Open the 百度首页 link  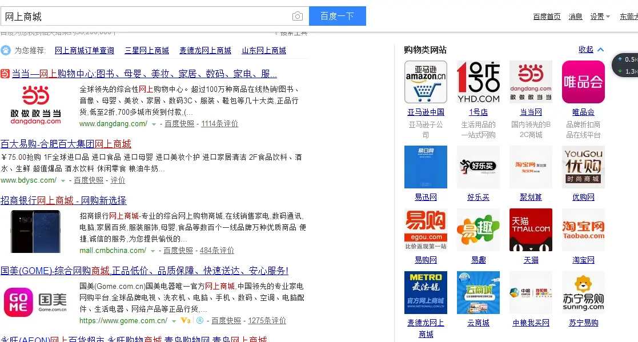tap(547, 17)
